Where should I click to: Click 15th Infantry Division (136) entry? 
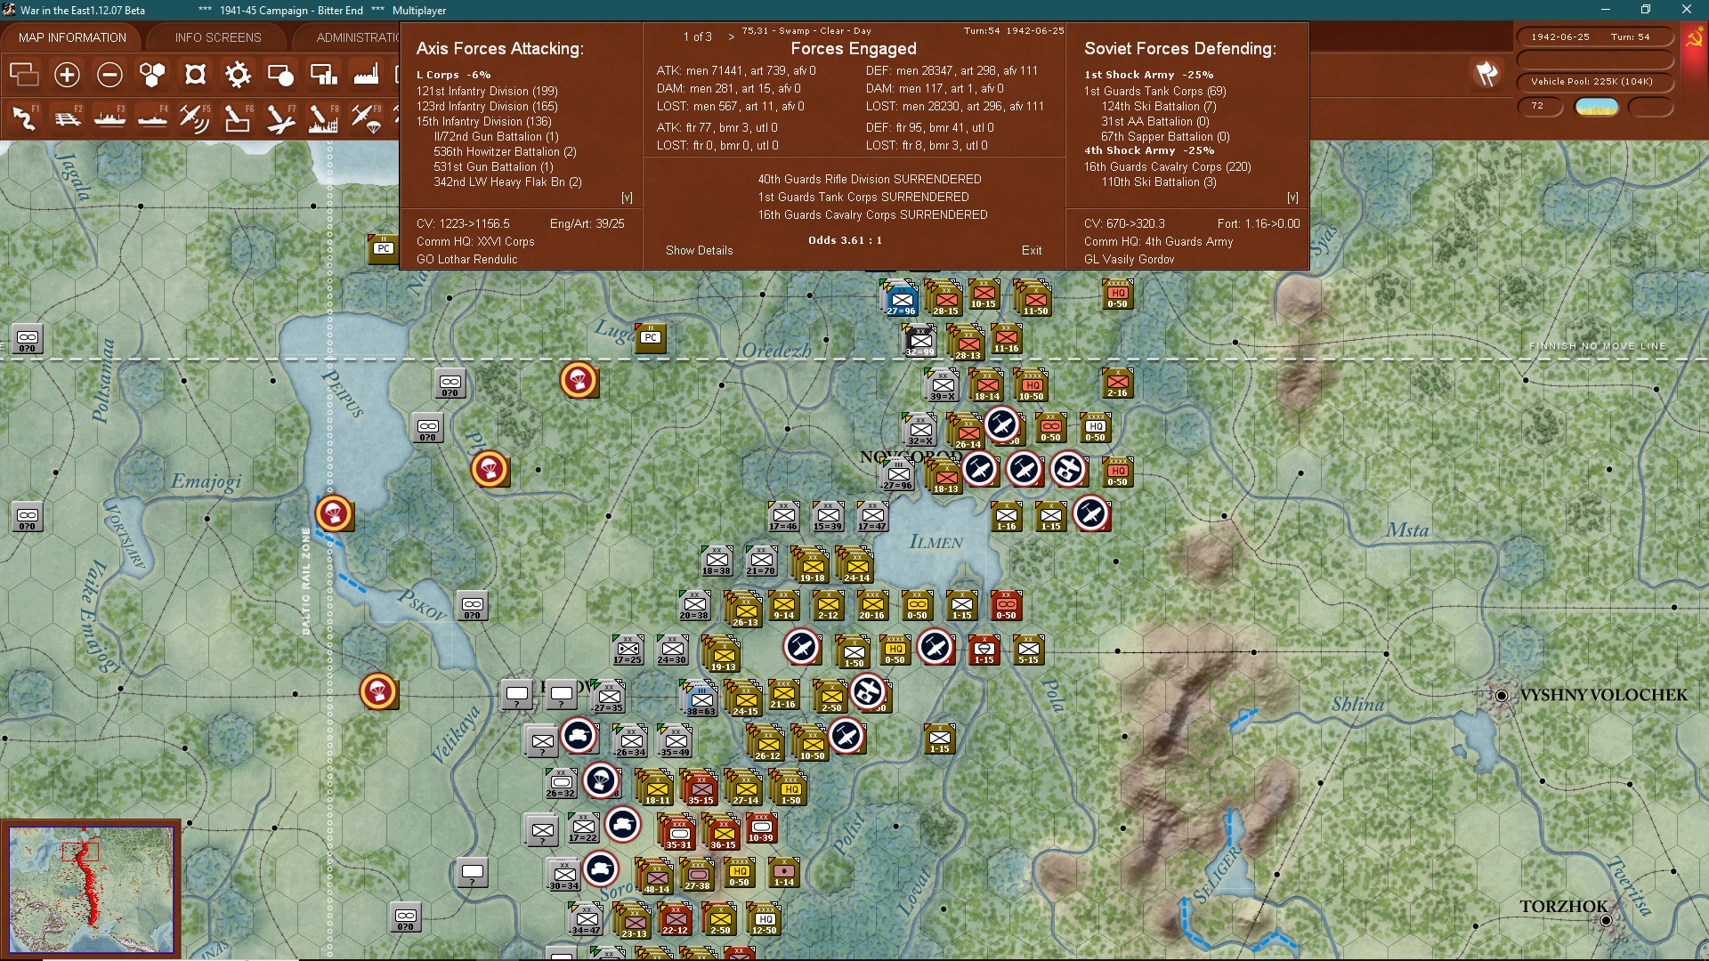tap(483, 121)
